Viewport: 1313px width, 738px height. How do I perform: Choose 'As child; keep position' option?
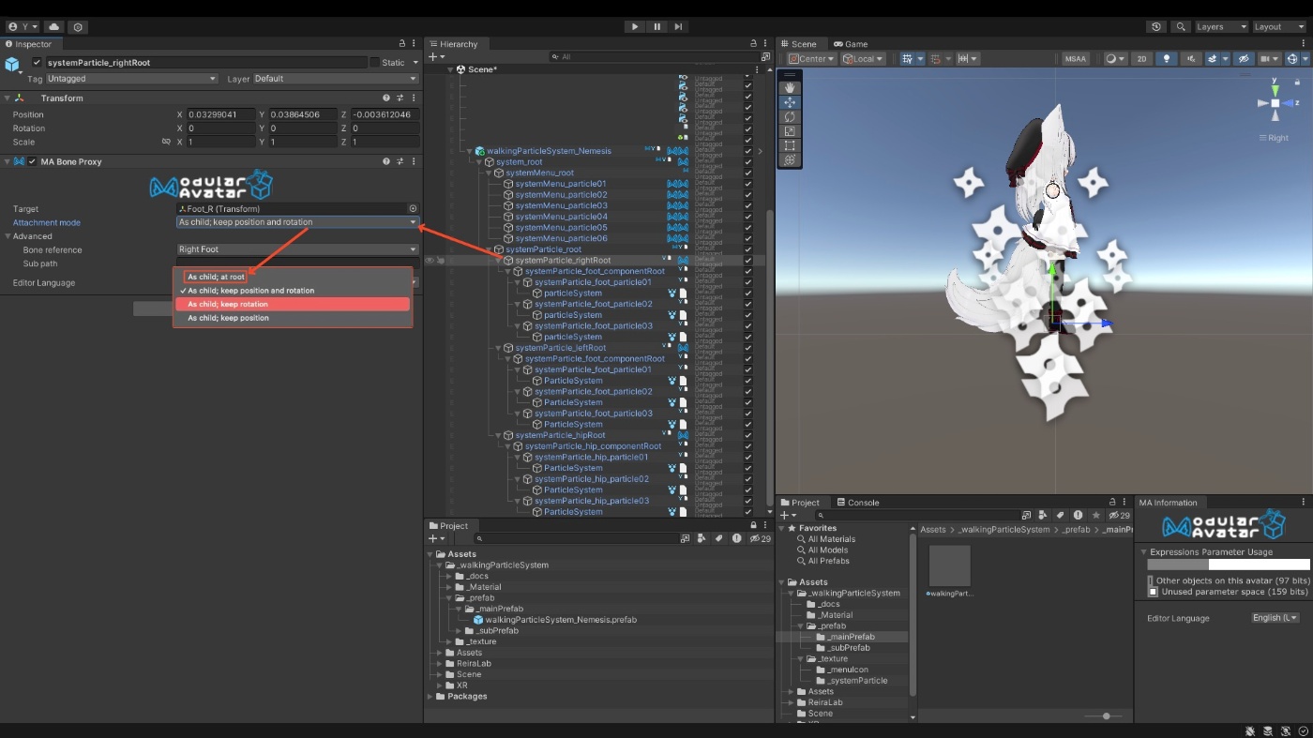pos(293,318)
